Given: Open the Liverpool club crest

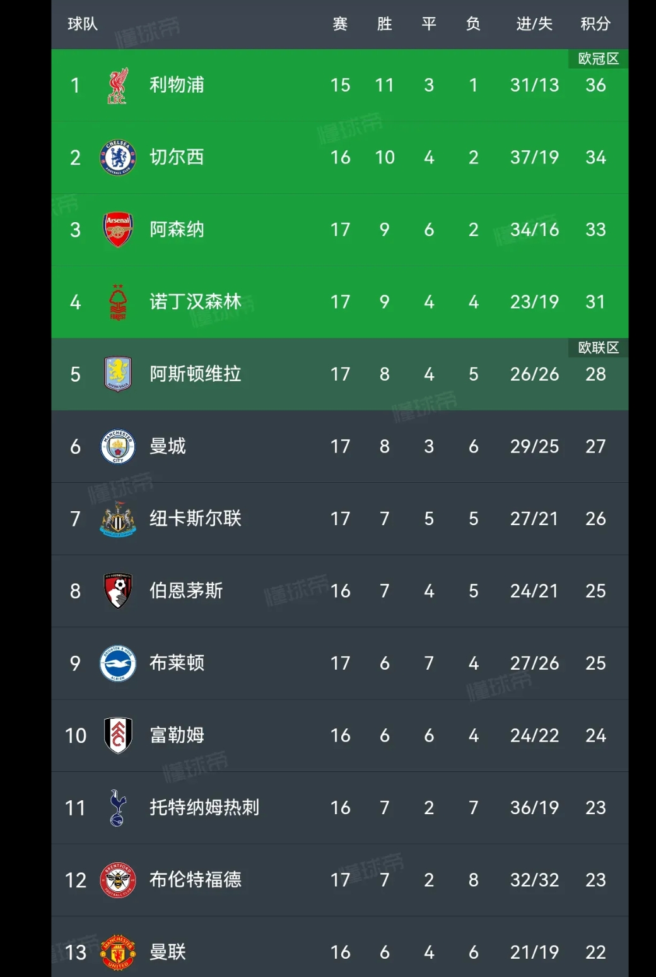Looking at the screenshot, I should pos(118,85).
